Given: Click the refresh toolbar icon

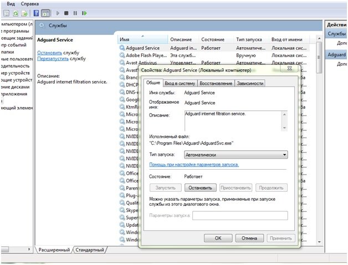Looking at the screenshot, I should [16, 13].
